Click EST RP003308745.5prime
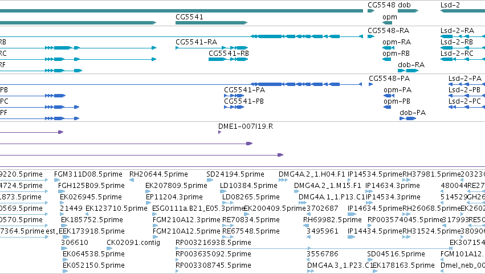This screenshot has width=485, height=274. point(213,266)
